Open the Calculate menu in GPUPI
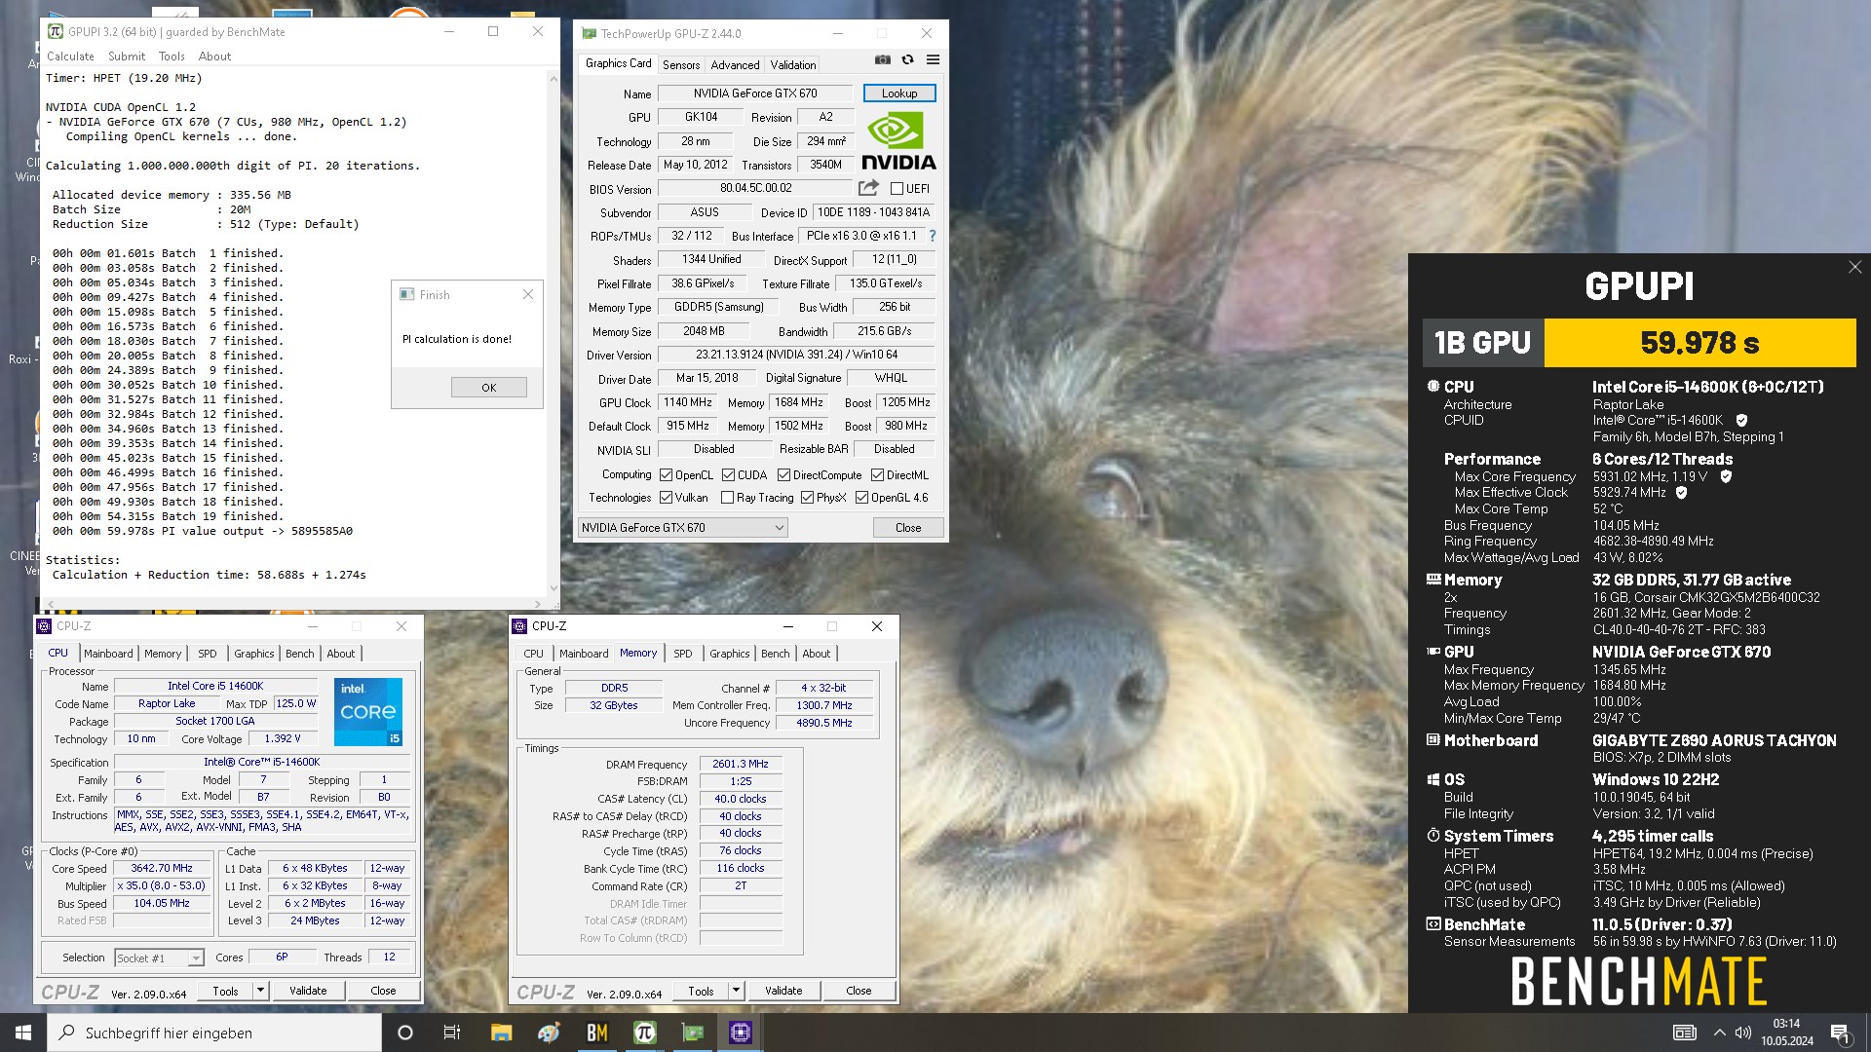The height and width of the screenshot is (1052, 1871). click(x=70, y=56)
